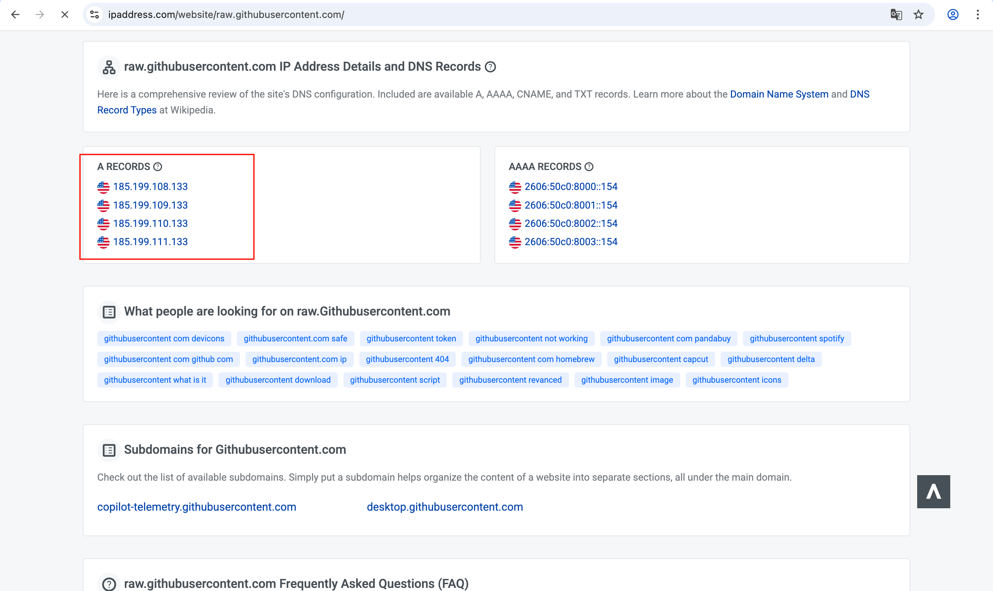Image resolution: width=993 pixels, height=591 pixels.
Task: Select the githubusercontent token tag
Action: [x=411, y=339]
